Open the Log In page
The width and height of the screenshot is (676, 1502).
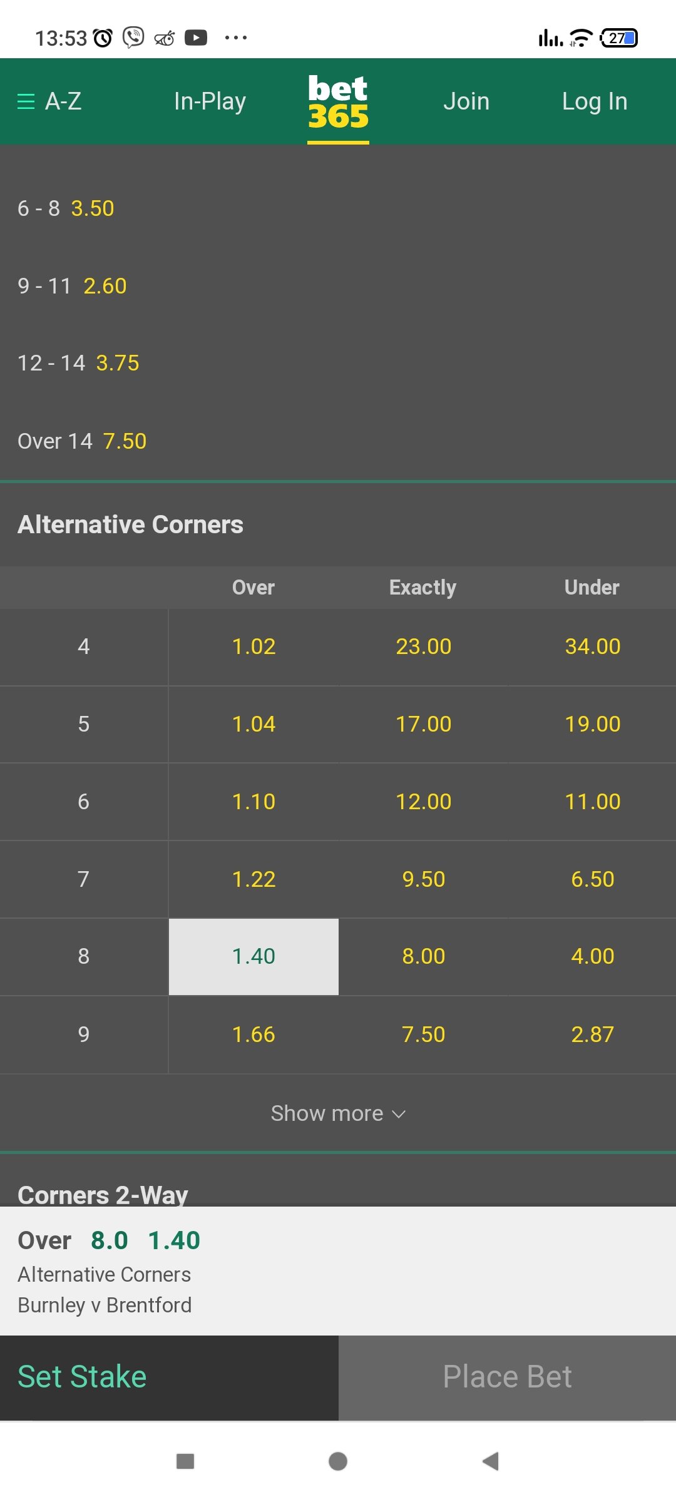tap(594, 101)
